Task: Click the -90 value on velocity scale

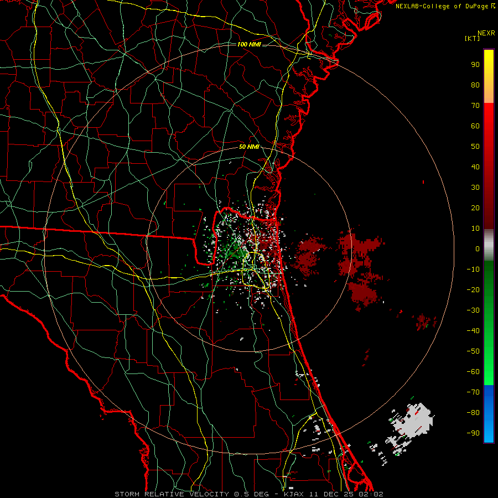Action: (473, 433)
